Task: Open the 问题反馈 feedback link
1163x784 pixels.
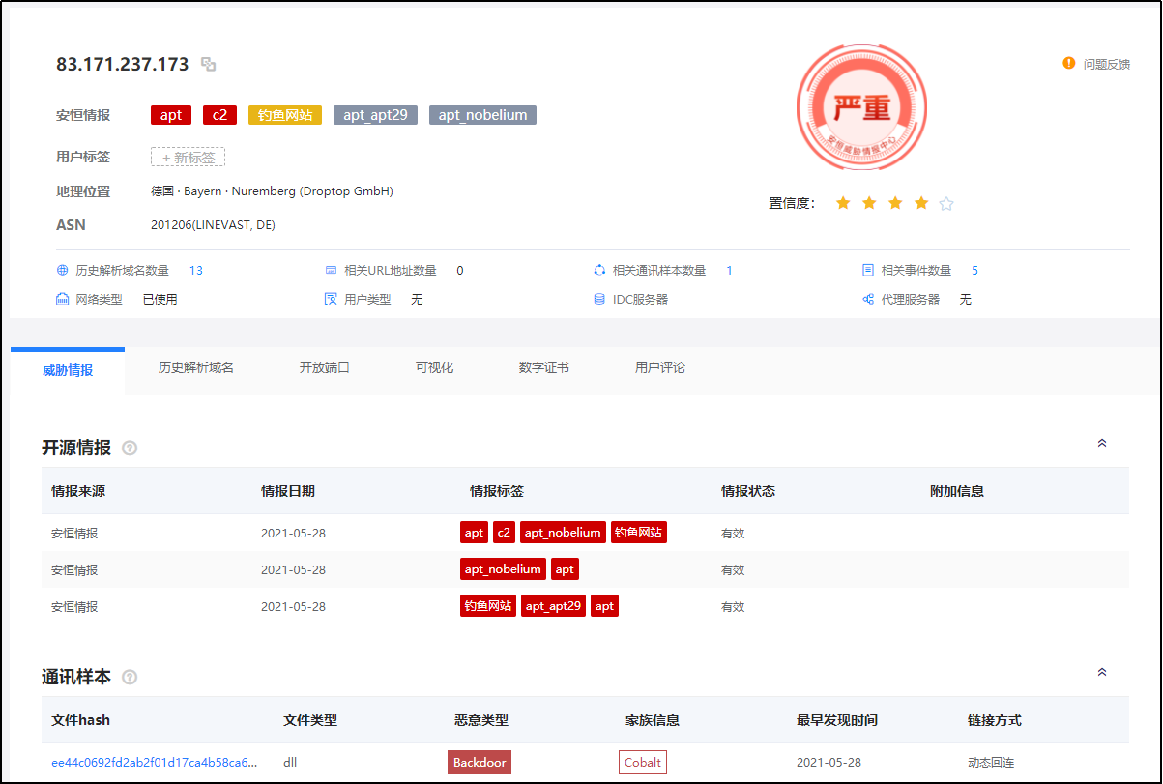Action: tap(1106, 64)
